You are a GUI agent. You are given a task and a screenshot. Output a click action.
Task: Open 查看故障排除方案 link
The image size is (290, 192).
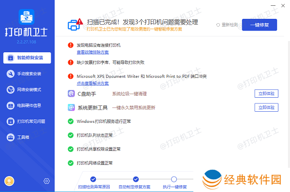93,52
